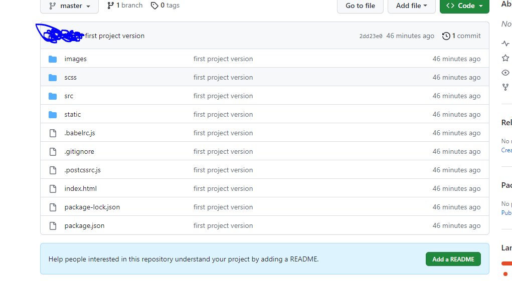
Task: Click the package-lock.json file icon
Action: tap(53, 207)
